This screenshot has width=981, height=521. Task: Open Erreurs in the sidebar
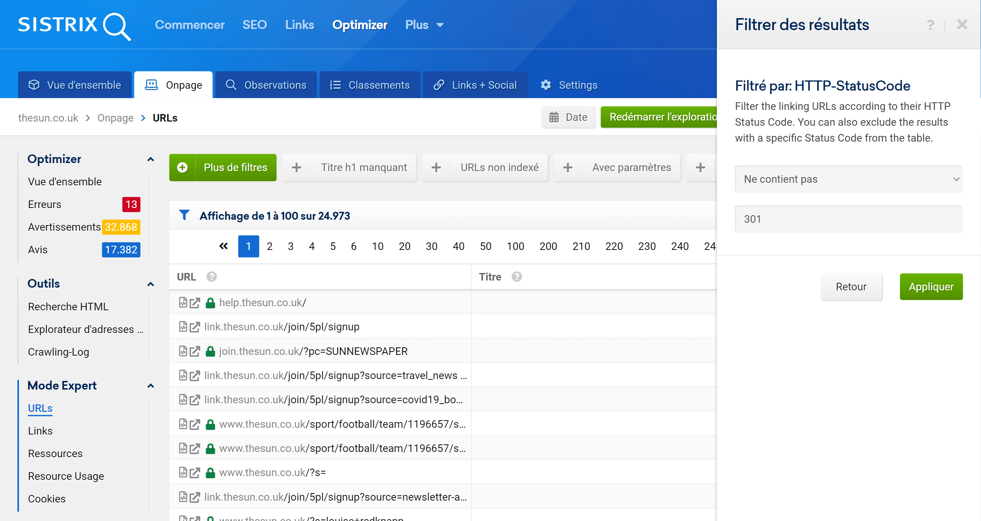(x=45, y=205)
